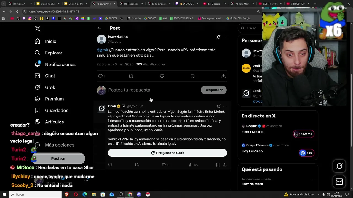Join the +1,9 mil listeners badge
The image size is (353, 198).
pyautogui.click(x=303, y=134)
